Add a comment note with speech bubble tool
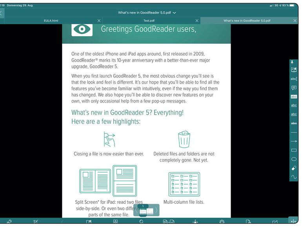Image resolution: width=302 pixels, height=227 pixels. pyautogui.click(x=294, y=88)
